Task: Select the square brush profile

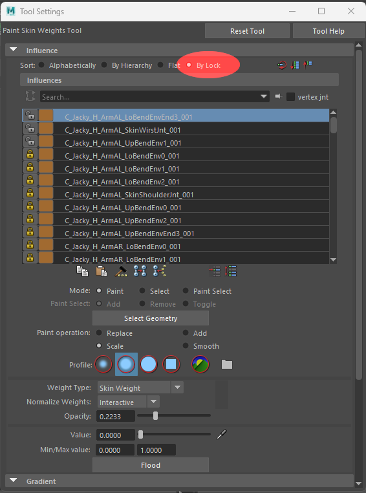Action: pyautogui.click(x=171, y=364)
